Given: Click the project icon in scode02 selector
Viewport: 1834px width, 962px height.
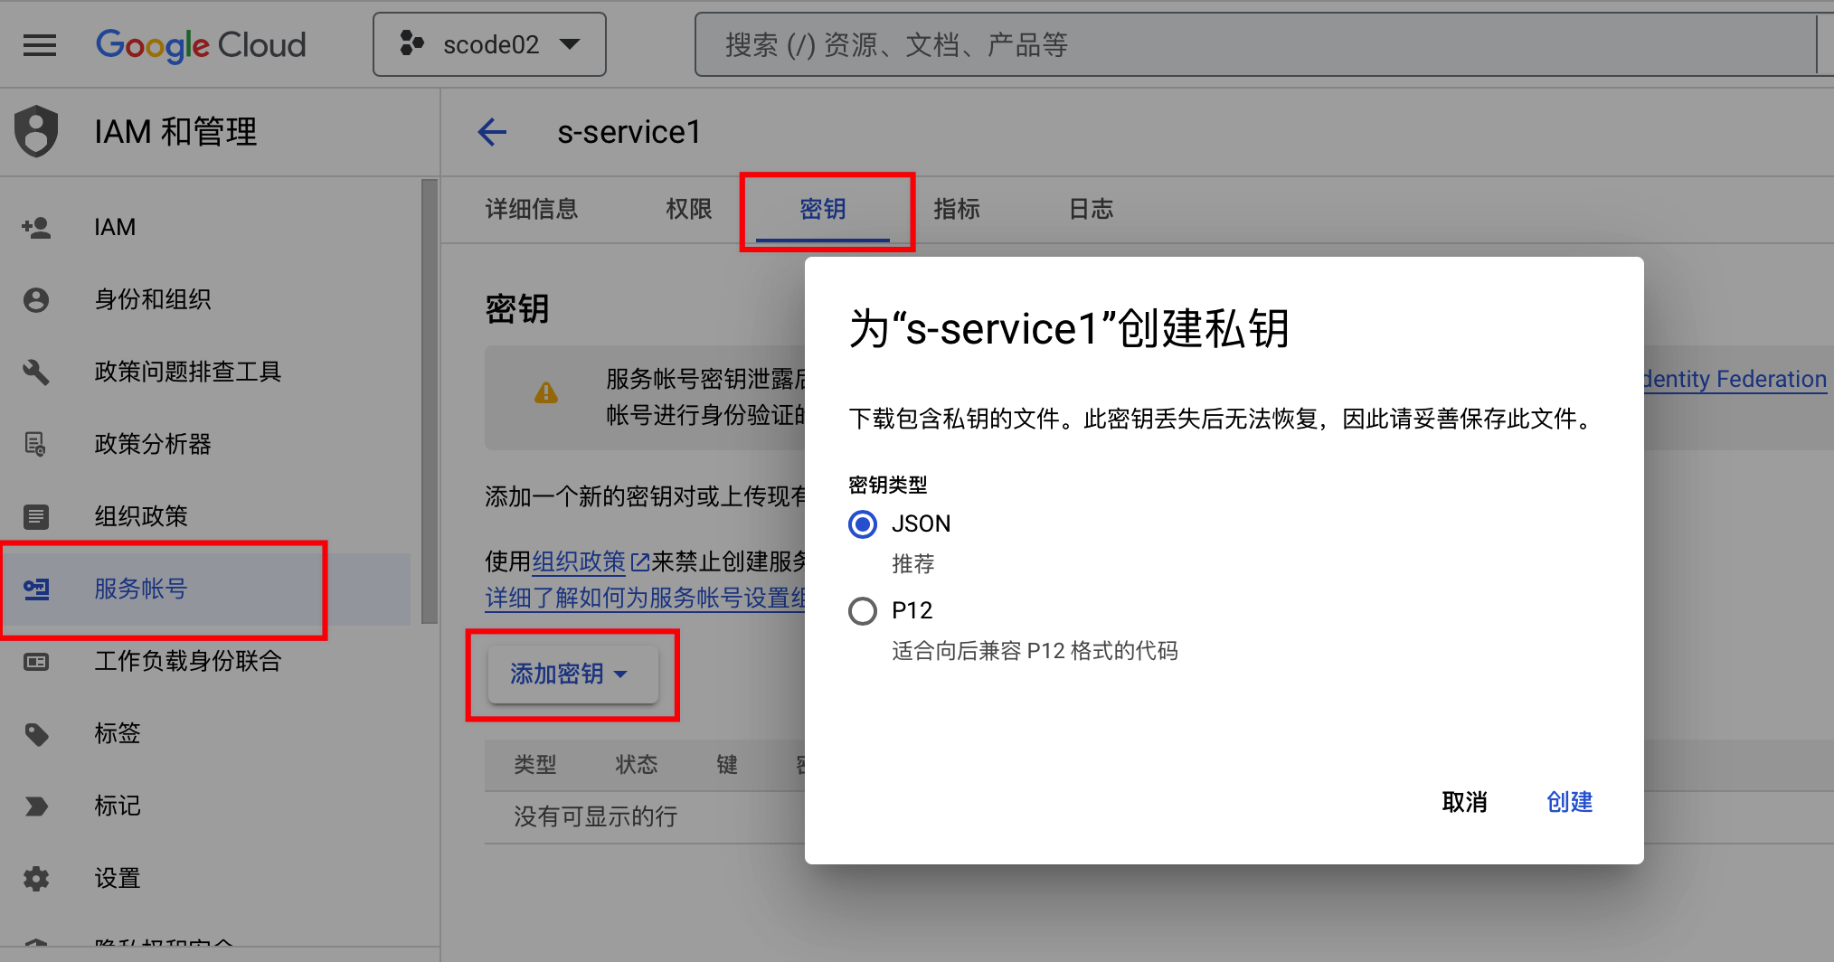Looking at the screenshot, I should tap(412, 43).
